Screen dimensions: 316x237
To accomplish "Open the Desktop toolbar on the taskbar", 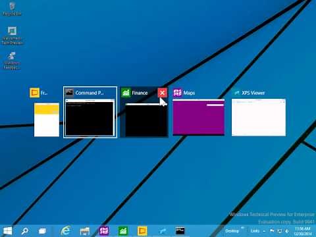I will 232,231.
